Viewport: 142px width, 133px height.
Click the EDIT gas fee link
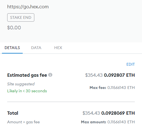coord(131,64)
